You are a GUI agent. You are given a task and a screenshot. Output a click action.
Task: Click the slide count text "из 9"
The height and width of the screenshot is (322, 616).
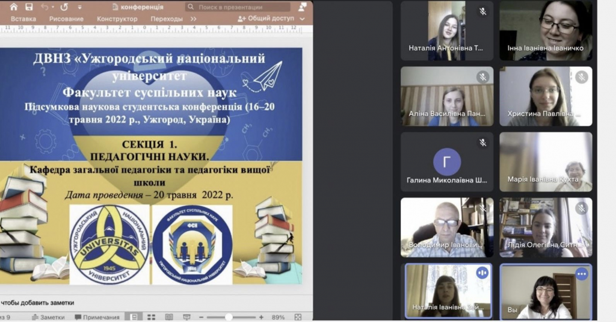(5, 317)
